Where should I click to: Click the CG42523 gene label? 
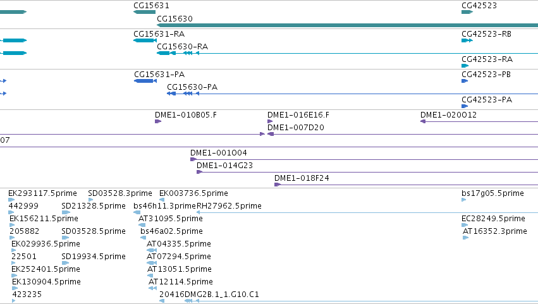pos(479,6)
